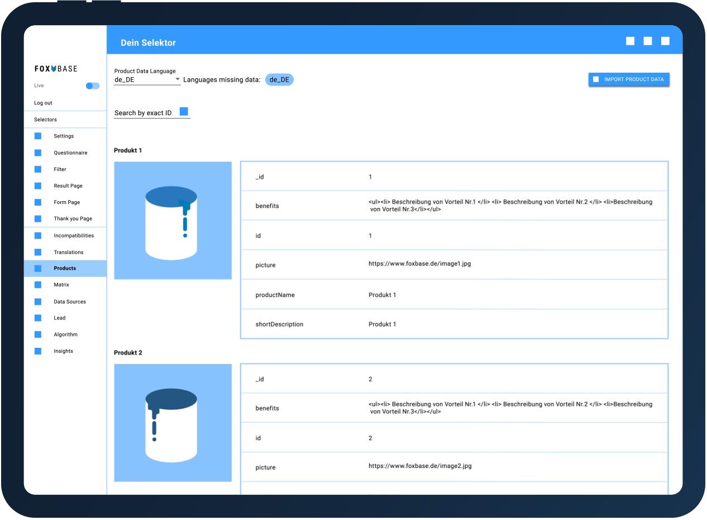
Task: Click the Questionnaire sidebar icon
Action: tap(38, 153)
